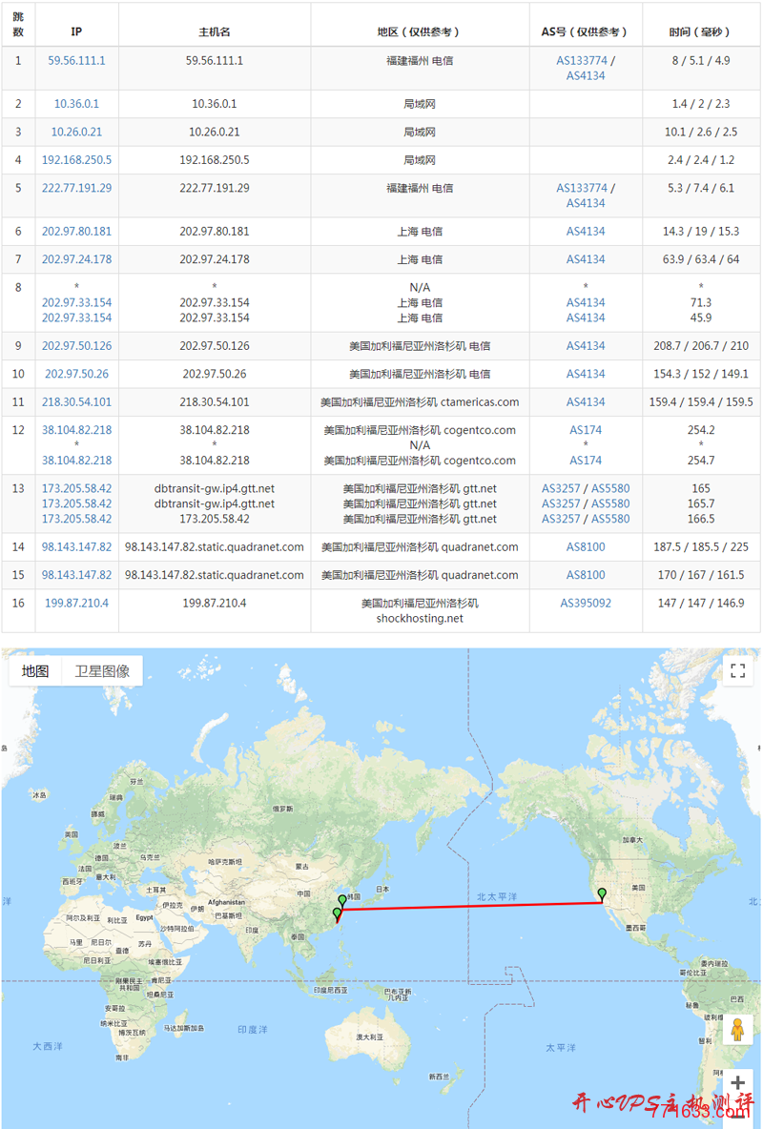Select the 地区（仅供参考）column header
The width and height of the screenshot is (763, 1129).
420,31
